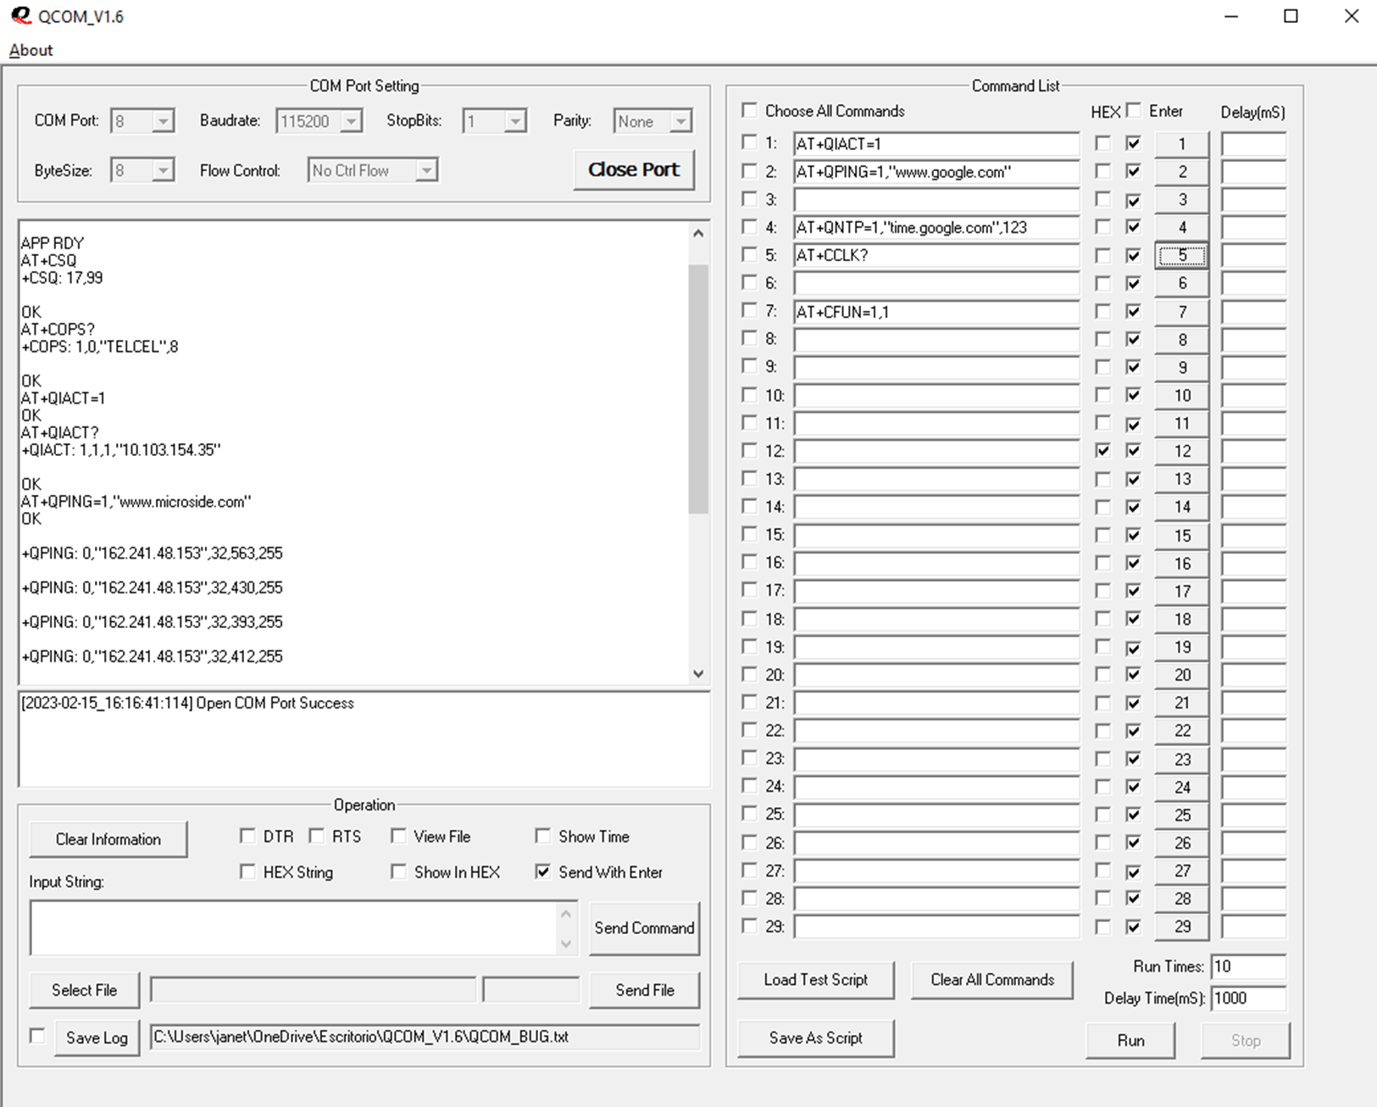The width and height of the screenshot is (1377, 1107).
Task: Click the Clear Information button
Action: 108,839
